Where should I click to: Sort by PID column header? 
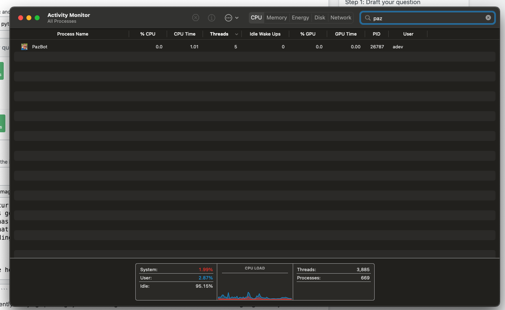click(x=377, y=34)
